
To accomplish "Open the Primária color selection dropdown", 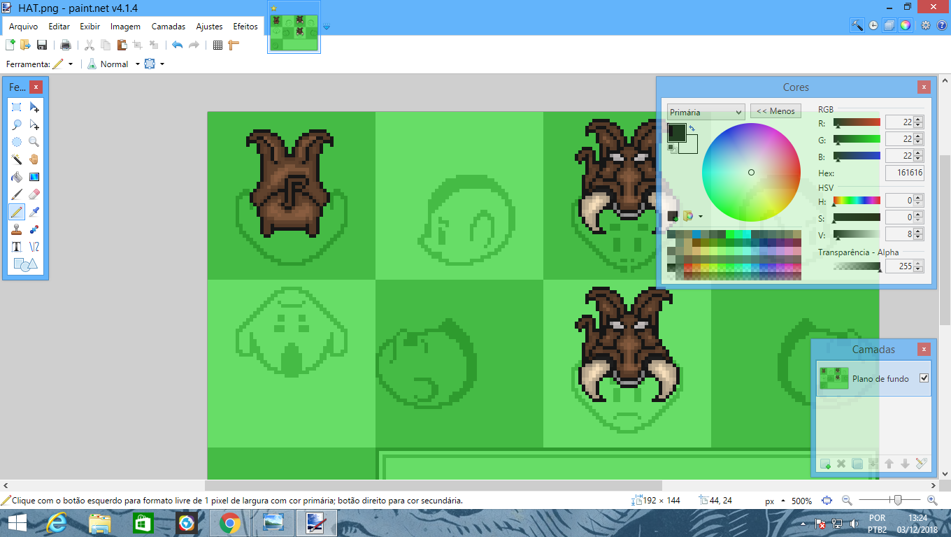I will [x=706, y=112].
